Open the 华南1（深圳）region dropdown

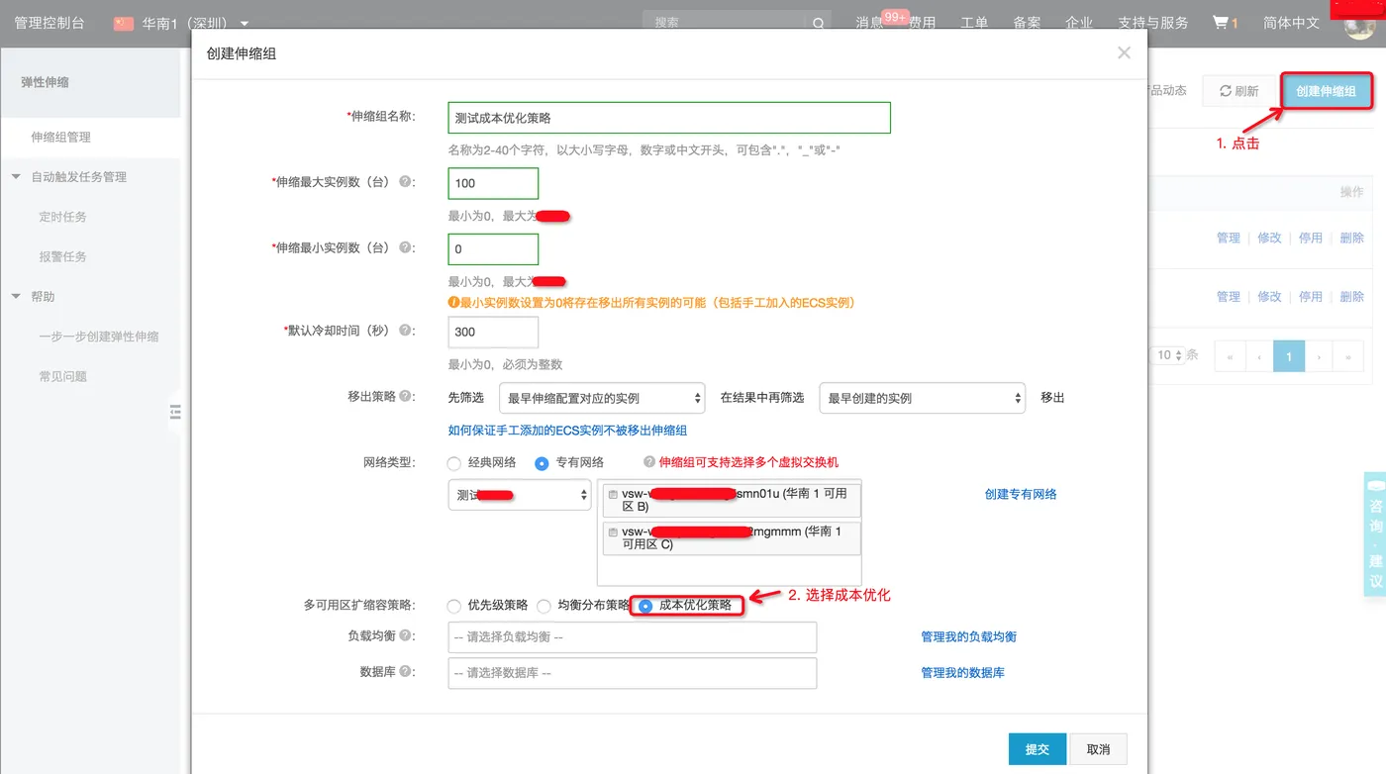(196, 23)
